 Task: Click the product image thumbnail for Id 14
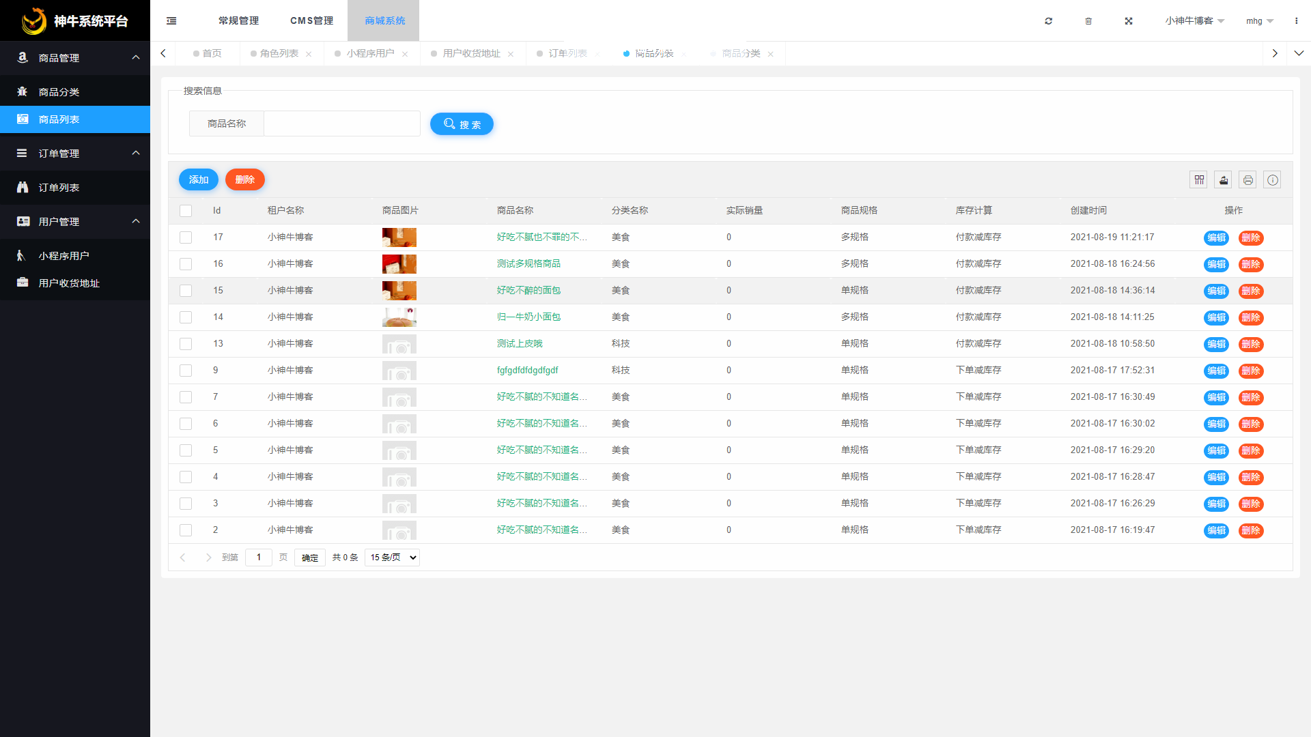pyautogui.click(x=399, y=317)
